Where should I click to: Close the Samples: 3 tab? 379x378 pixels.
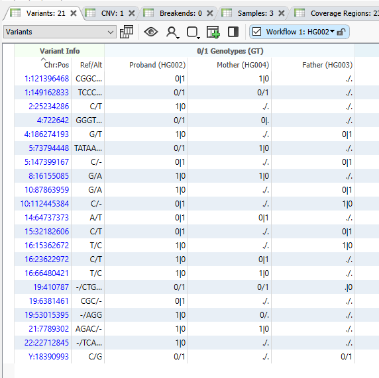pyautogui.click(x=282, y=13)
